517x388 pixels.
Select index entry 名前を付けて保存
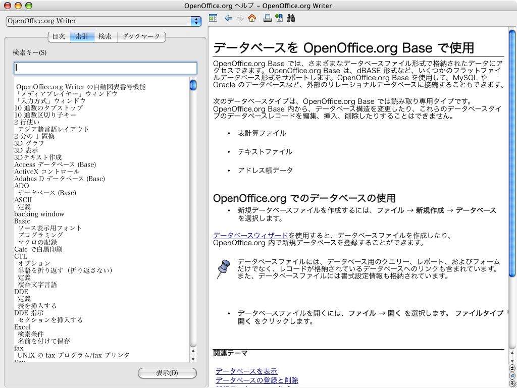coord(44,341)
